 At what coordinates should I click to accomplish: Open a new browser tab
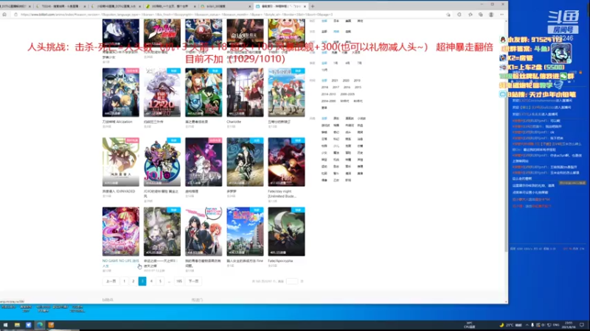[x=312, y=7]
